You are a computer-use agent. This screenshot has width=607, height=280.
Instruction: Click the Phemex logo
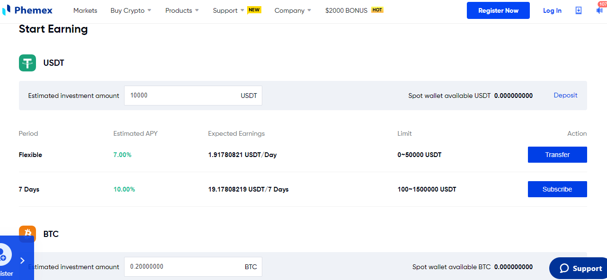(27, 10)
